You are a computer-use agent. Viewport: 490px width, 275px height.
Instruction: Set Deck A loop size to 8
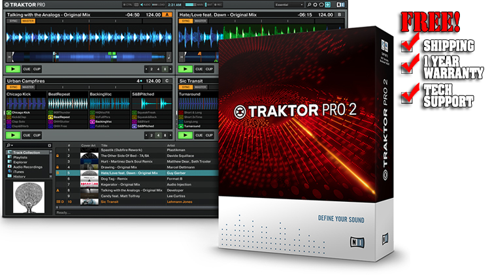165,69
